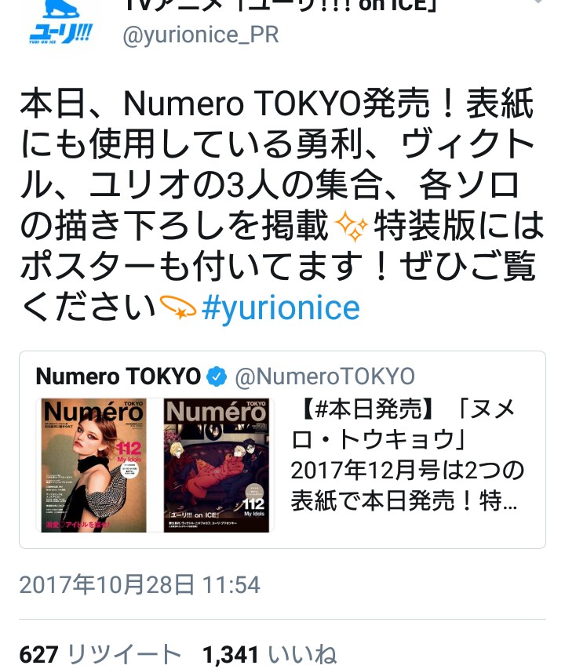Tap the ice skate logo in avatar
The image size is (565, 669).
click(x=61, y=9)
